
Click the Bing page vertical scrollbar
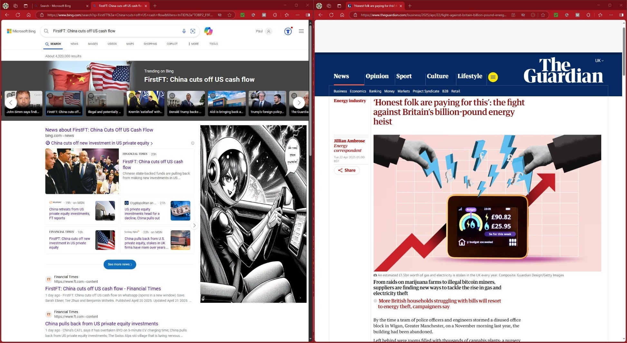(x=310, y=90)
